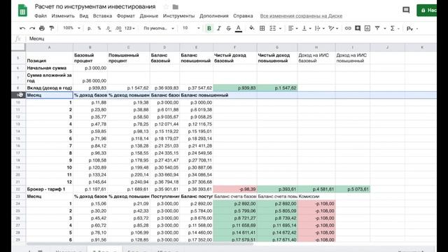This screenshot has height=252, width=448.
Task: Open horizontal align dropdown
Action: (x=293, y=28)
